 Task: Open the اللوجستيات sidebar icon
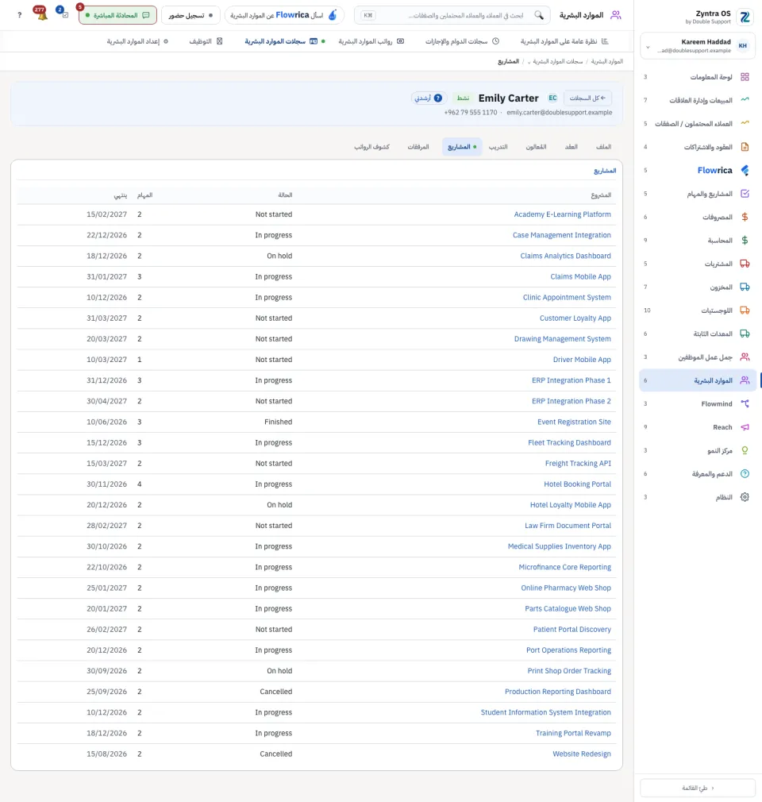point(745,310)
